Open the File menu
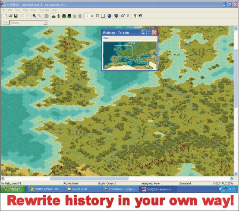This screenshot has width=239, height=211. [3, 10]
